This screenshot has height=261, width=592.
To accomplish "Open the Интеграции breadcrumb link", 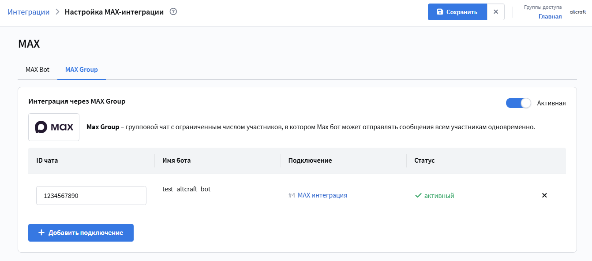I will point(29,12).
